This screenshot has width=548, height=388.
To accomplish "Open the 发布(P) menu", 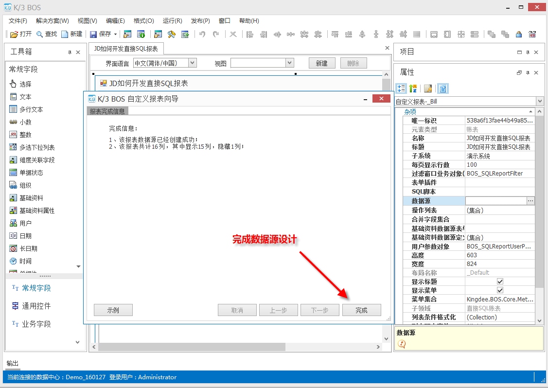I will 200,21.
